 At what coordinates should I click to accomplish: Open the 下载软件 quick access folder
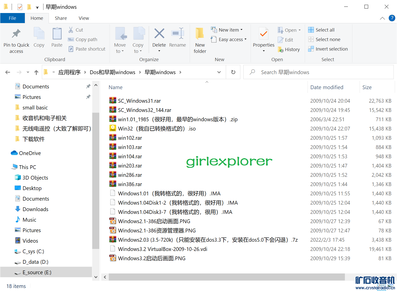[x=34, y=139]
